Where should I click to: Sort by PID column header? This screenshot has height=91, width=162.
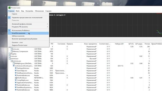(x=52, y=44)
